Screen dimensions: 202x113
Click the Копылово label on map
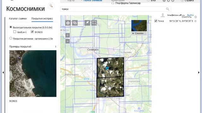tap(126, 52)
